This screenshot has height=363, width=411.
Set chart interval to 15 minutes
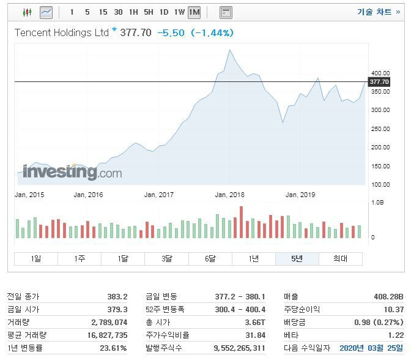[x=103, y=12]
